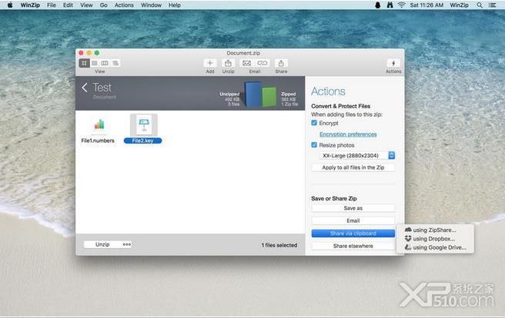Screen dimensions: 505x318
Task: Uncheck the Encrypt checkbox
Action: click(x=314, y=123)
